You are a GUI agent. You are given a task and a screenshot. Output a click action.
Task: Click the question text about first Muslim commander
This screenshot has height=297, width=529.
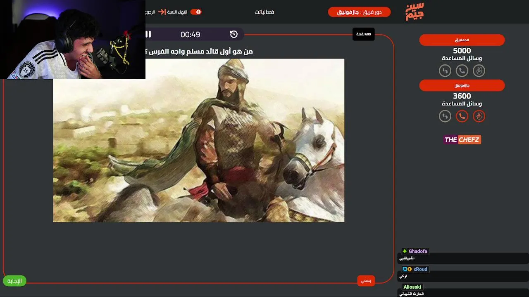(199, 51)
